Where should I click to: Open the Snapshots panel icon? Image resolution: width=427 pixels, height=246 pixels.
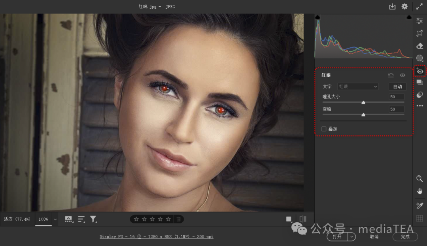(x=419, y=83)
